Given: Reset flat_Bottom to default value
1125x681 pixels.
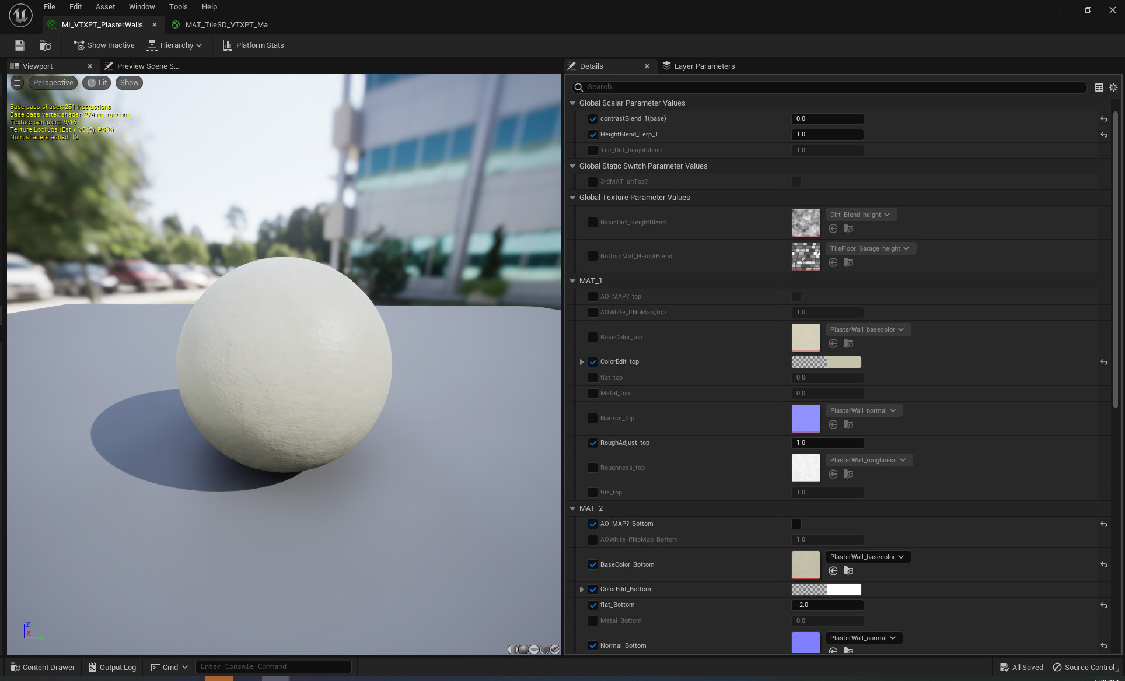Looking at the screenshot, I should coord(1104,605).
